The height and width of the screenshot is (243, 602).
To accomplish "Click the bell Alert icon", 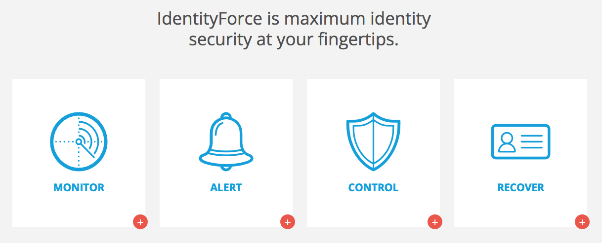I will click(226, 141).
